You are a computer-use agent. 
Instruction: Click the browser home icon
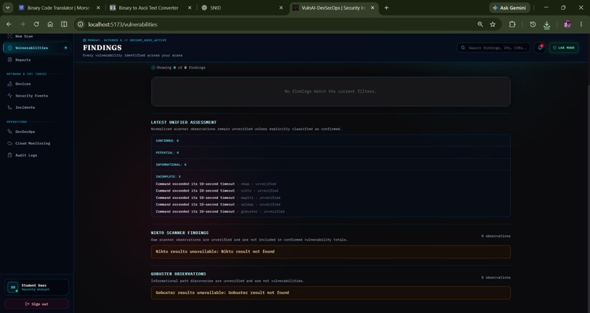point(50,24)
